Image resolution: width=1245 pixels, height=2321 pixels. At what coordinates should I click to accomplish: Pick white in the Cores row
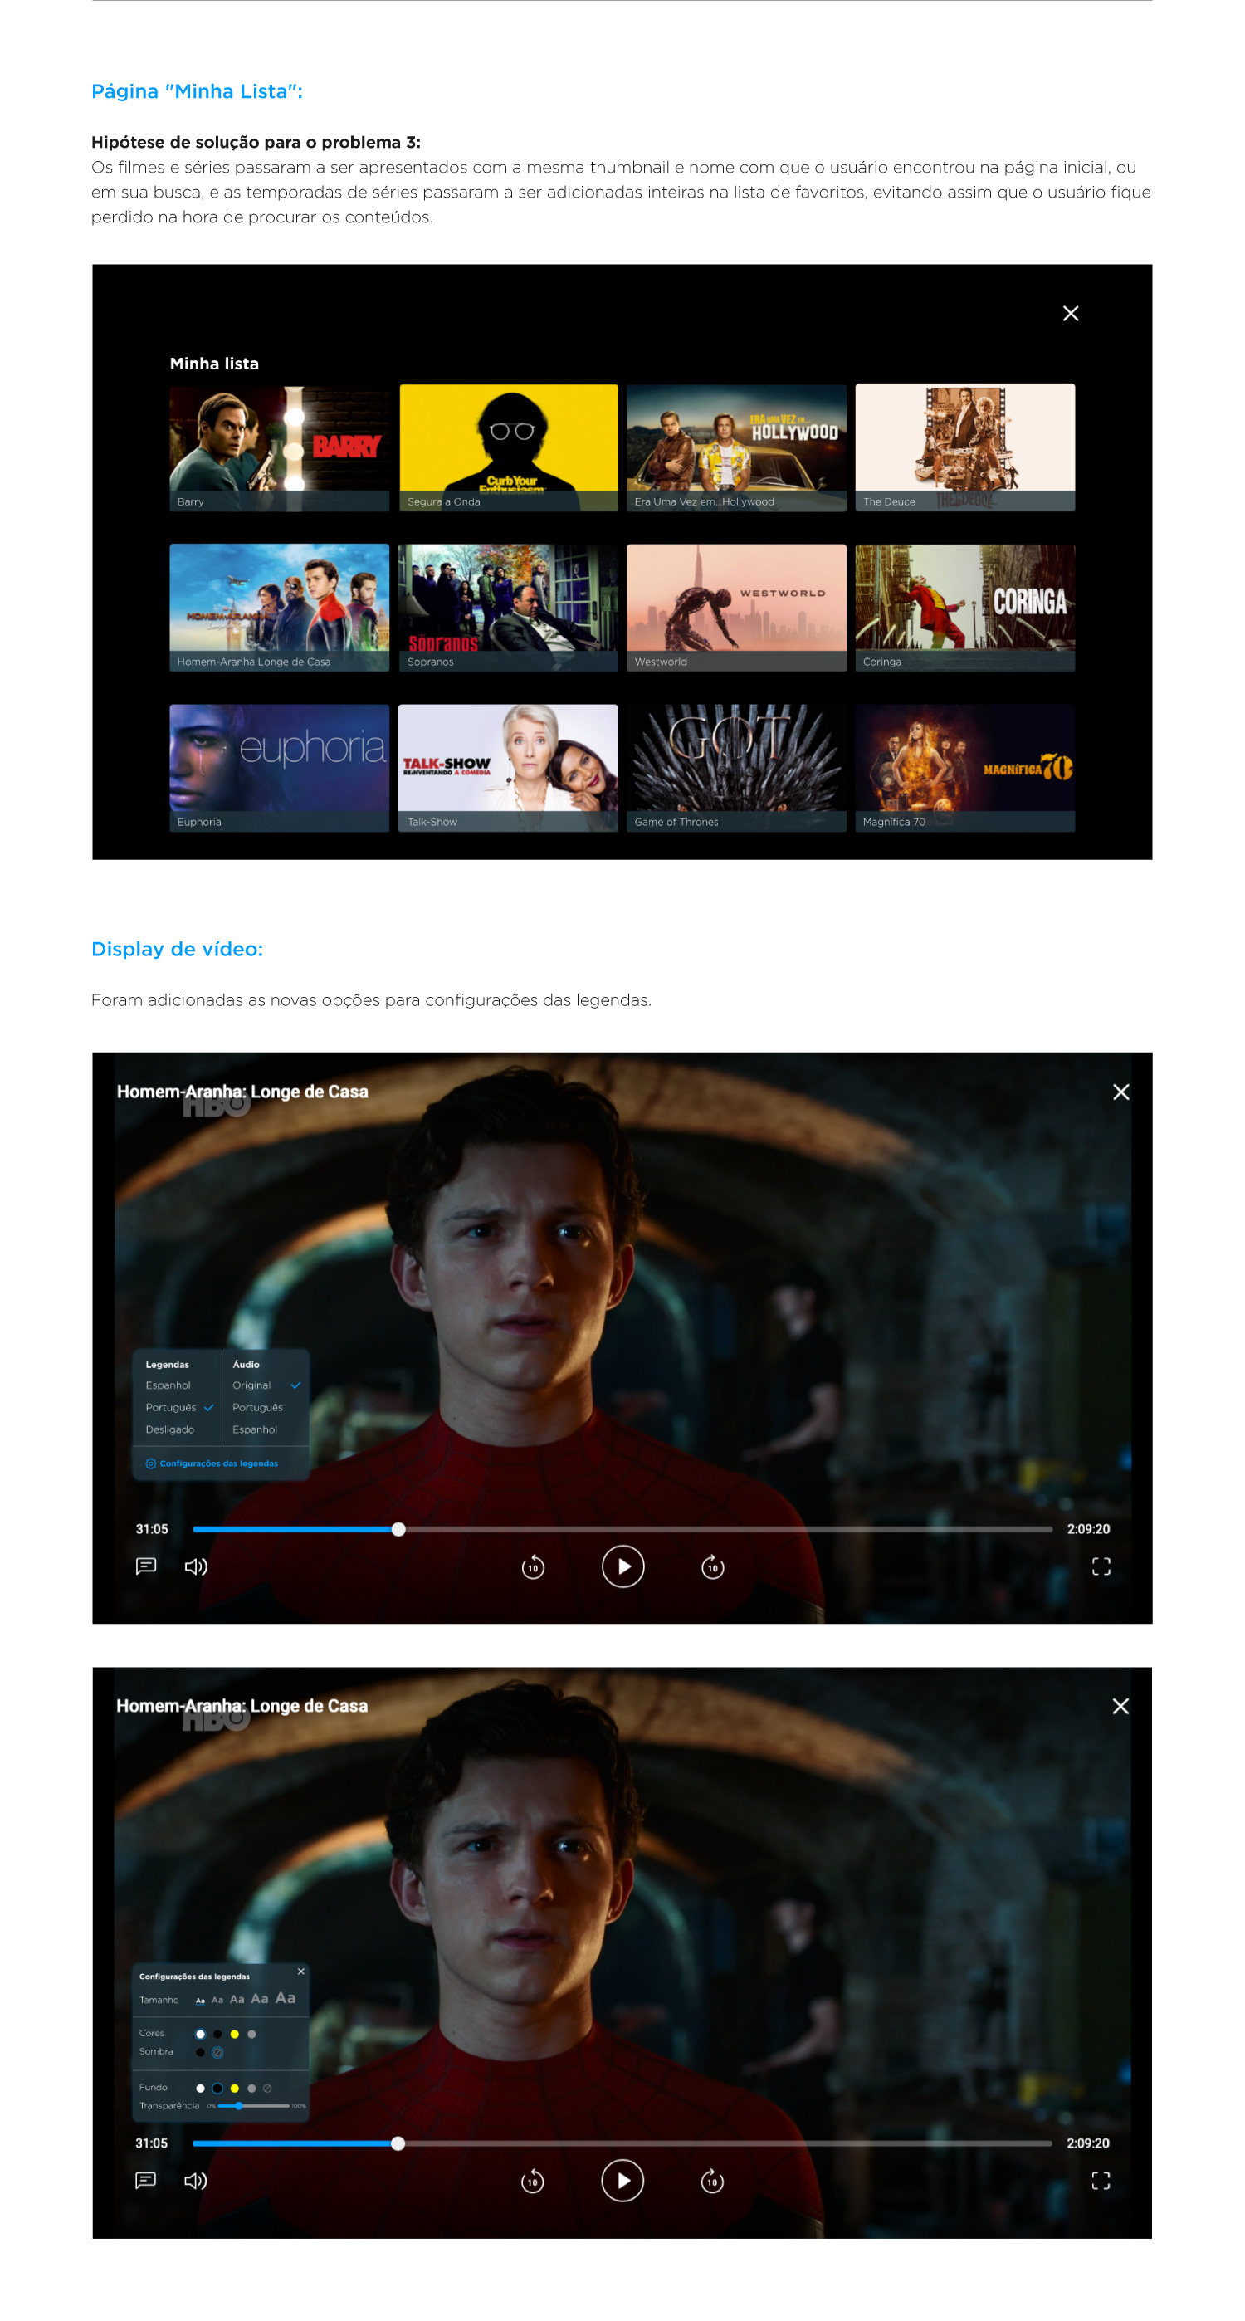pos(201,2035)
